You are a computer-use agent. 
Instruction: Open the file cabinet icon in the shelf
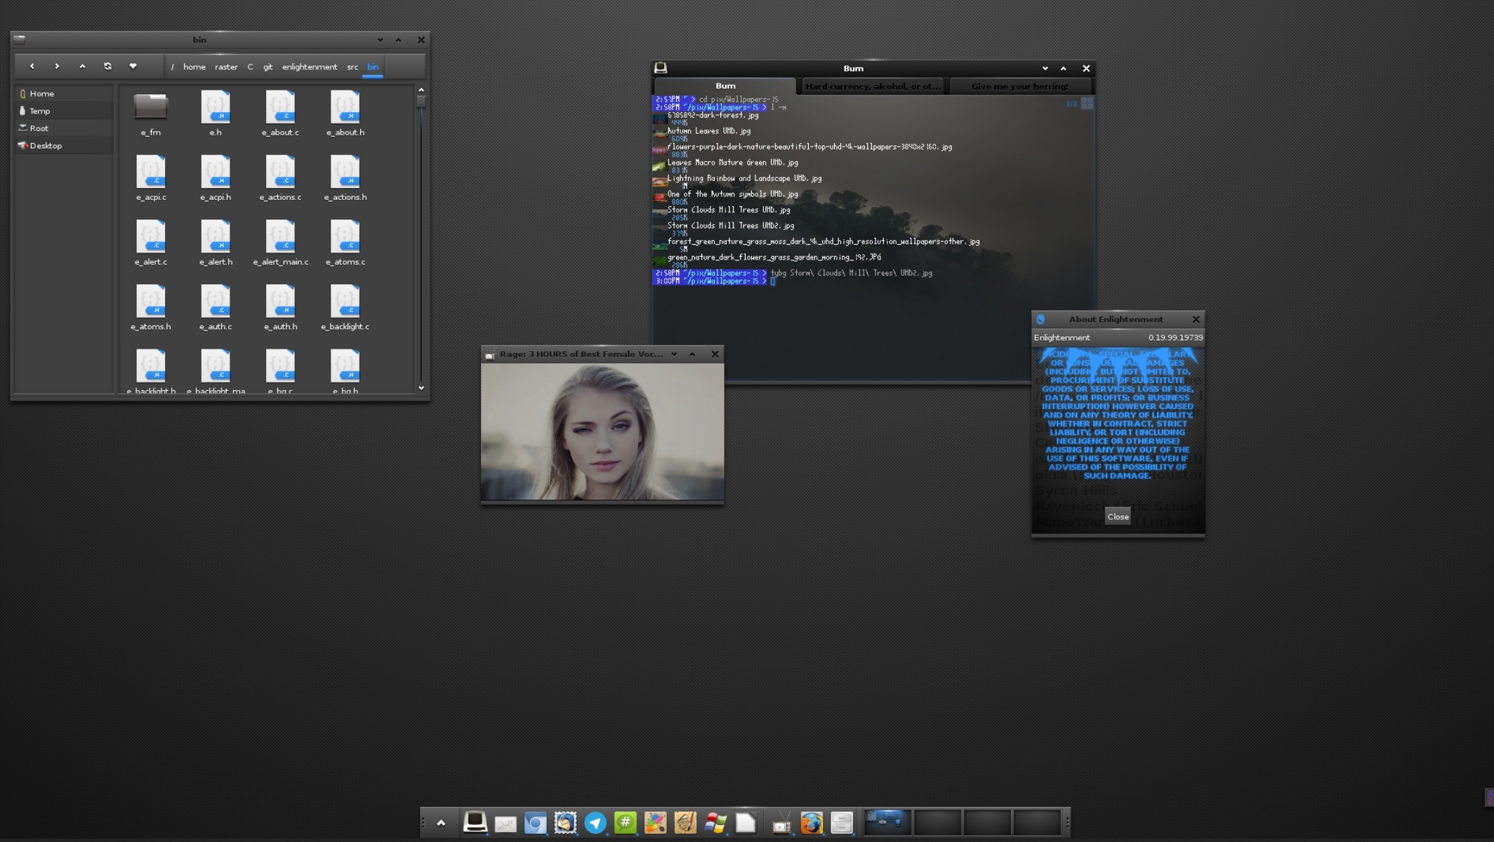(x=841, y=822)
